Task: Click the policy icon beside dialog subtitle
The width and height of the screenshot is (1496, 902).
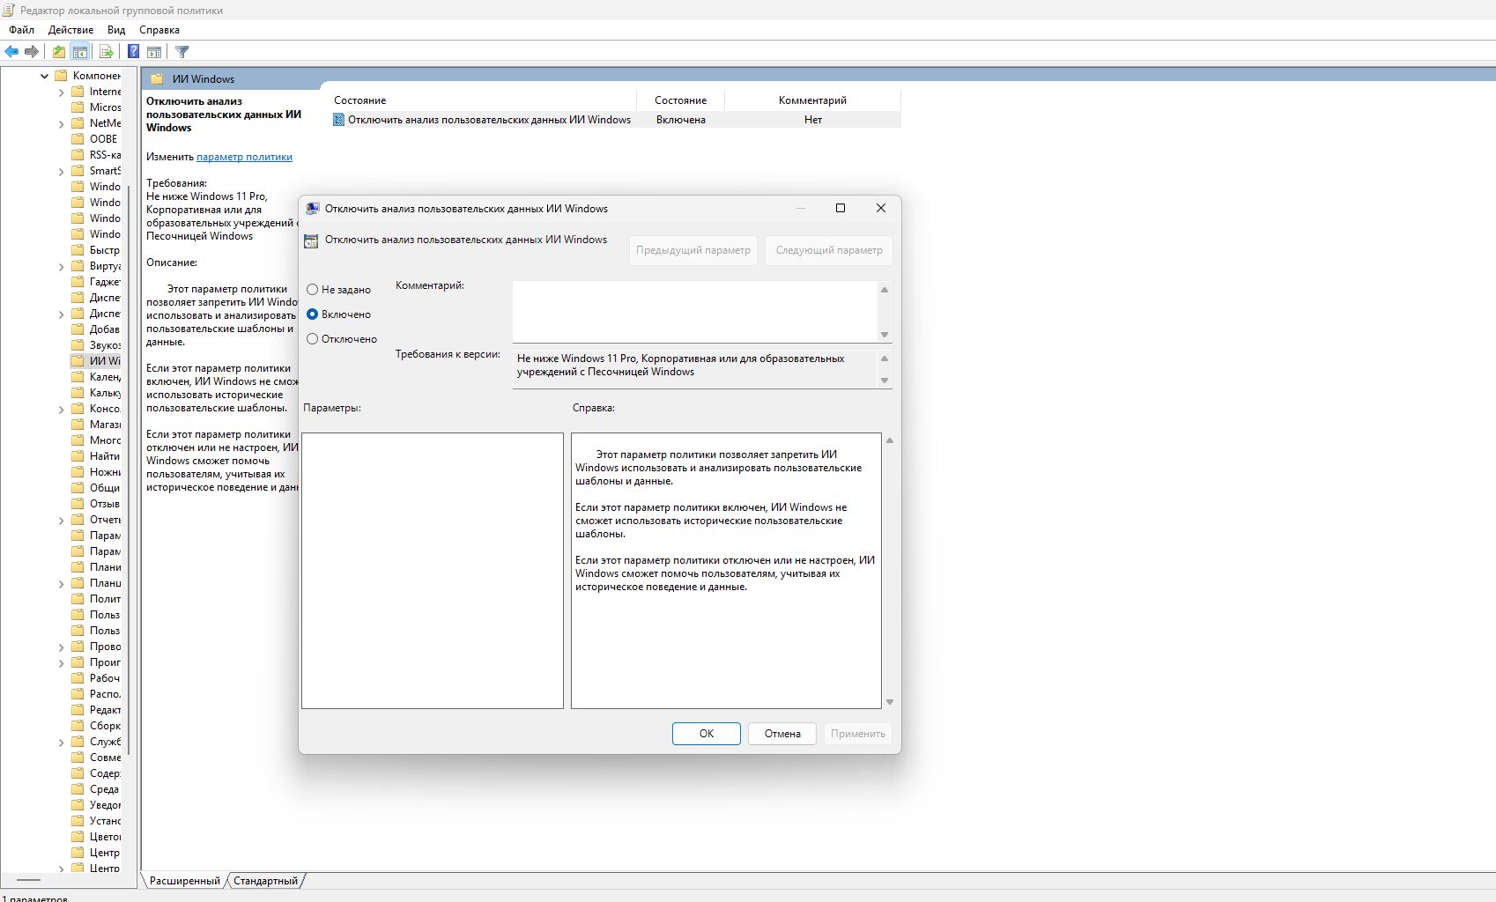Action: click(311, 240)
